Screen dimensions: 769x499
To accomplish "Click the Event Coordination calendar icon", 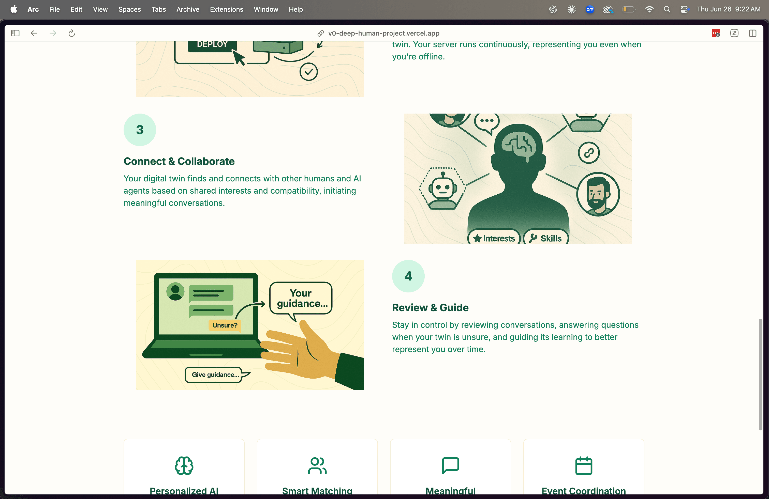I will point(584,466).
